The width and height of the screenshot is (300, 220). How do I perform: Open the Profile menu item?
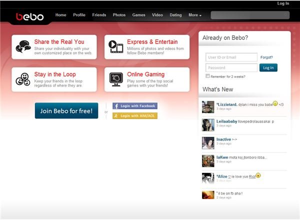[x=79, y=15]
